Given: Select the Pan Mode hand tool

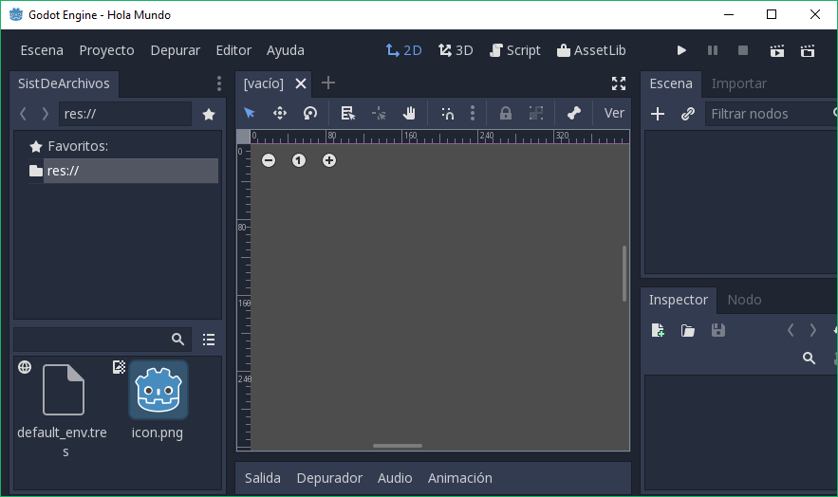Looking at the screenshot, I should 409,113.
